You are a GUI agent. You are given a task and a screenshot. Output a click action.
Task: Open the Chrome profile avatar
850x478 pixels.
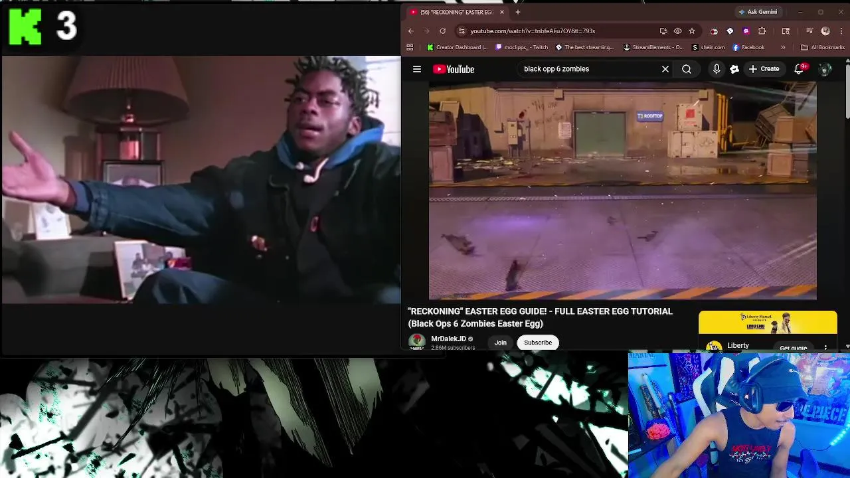(x=825, y=31)
